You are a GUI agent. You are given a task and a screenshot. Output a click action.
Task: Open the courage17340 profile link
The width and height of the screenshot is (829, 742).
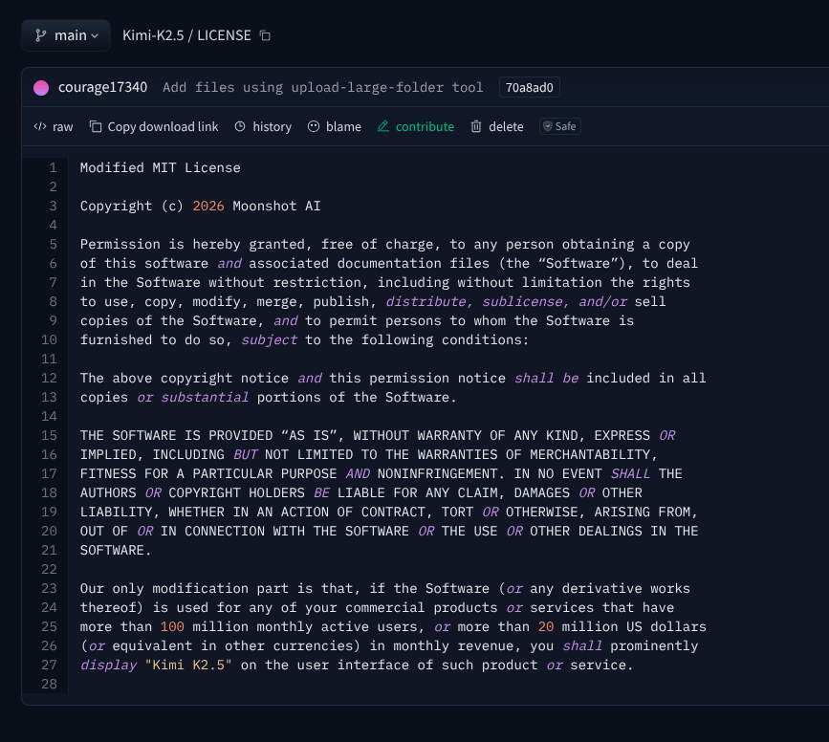click(x=102, y=88)
